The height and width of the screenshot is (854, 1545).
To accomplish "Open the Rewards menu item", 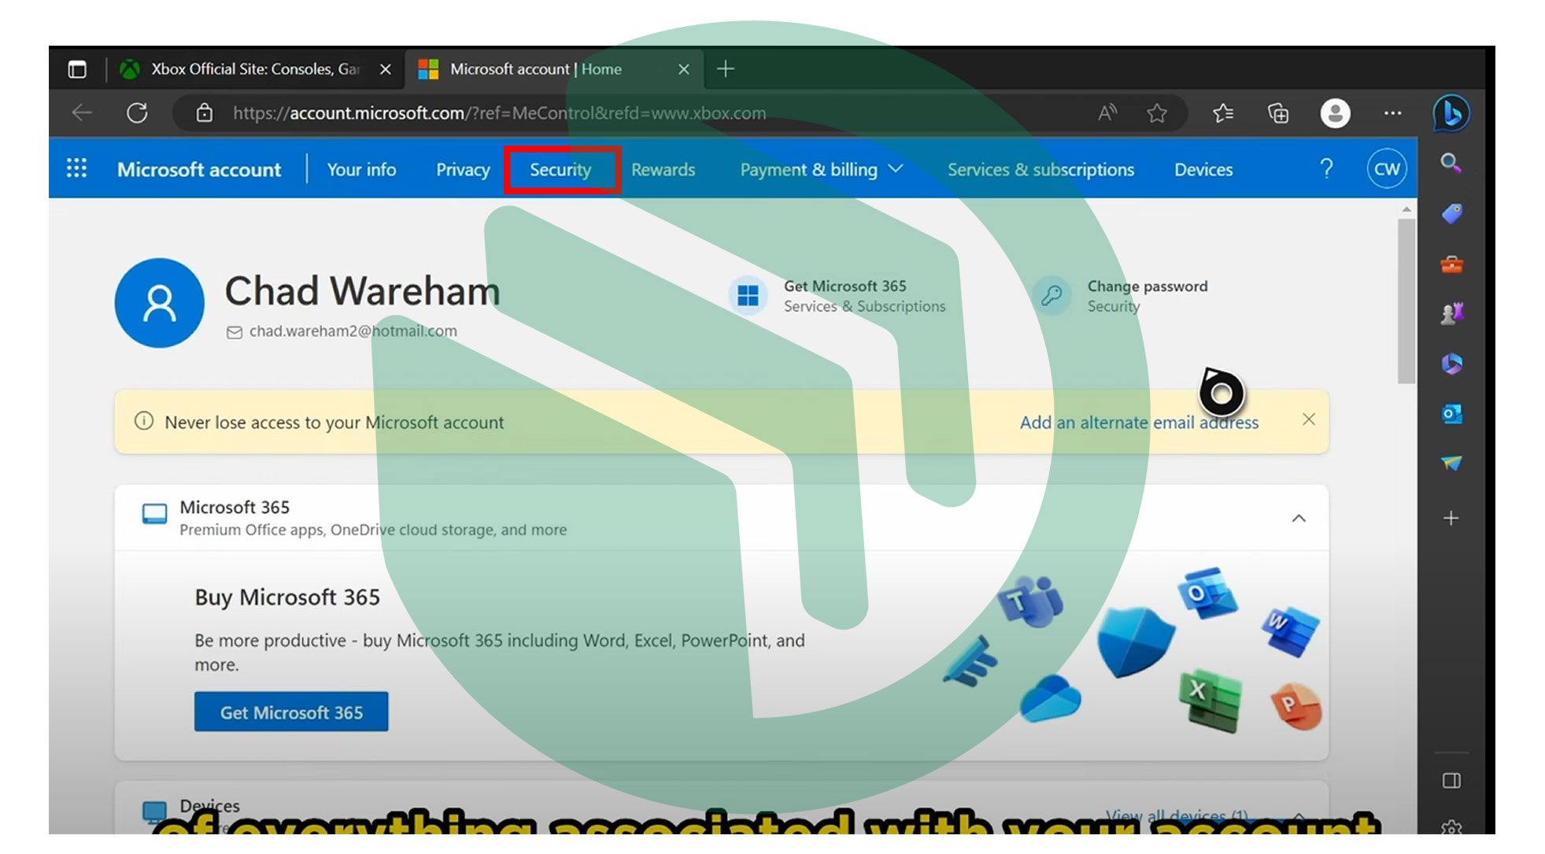I will click(663, 170).
